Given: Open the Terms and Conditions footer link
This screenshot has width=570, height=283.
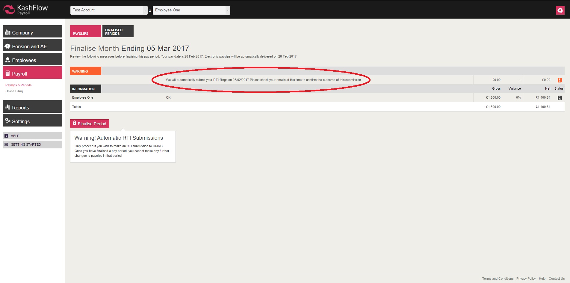Looking at the screenshot, I should pos(498,279).
